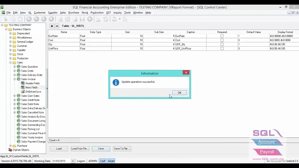Click the Load From File button
Image resolution: width=299 pixels, height=168 pixels.
(80, 148)
